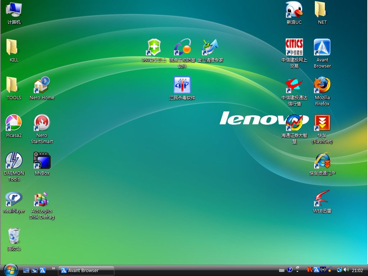Select the Mozilla Firefox shortcut
Viewport: 368px width, 276px height.
coord(322,91)
